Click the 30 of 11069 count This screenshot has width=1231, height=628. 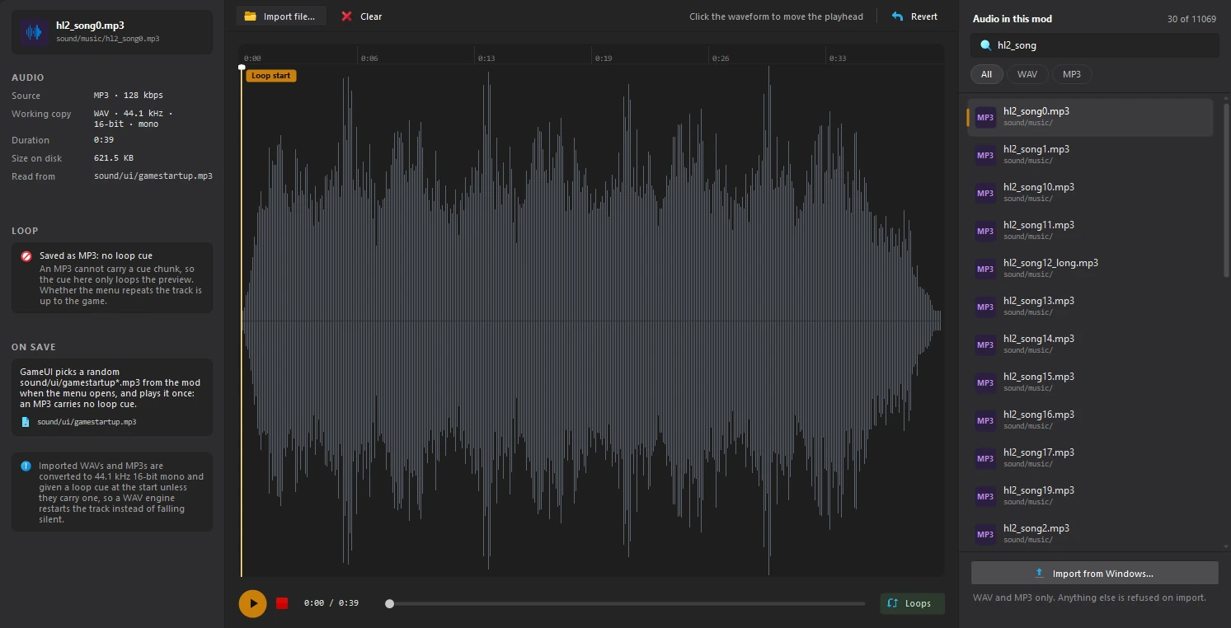tap(1191, 19)
